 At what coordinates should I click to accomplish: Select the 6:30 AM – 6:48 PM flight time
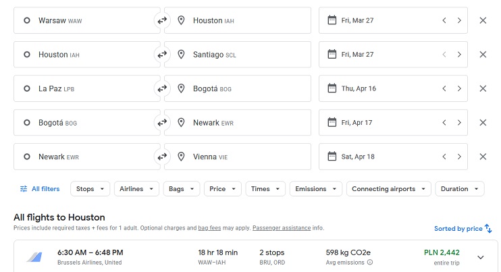pos(90,252)
